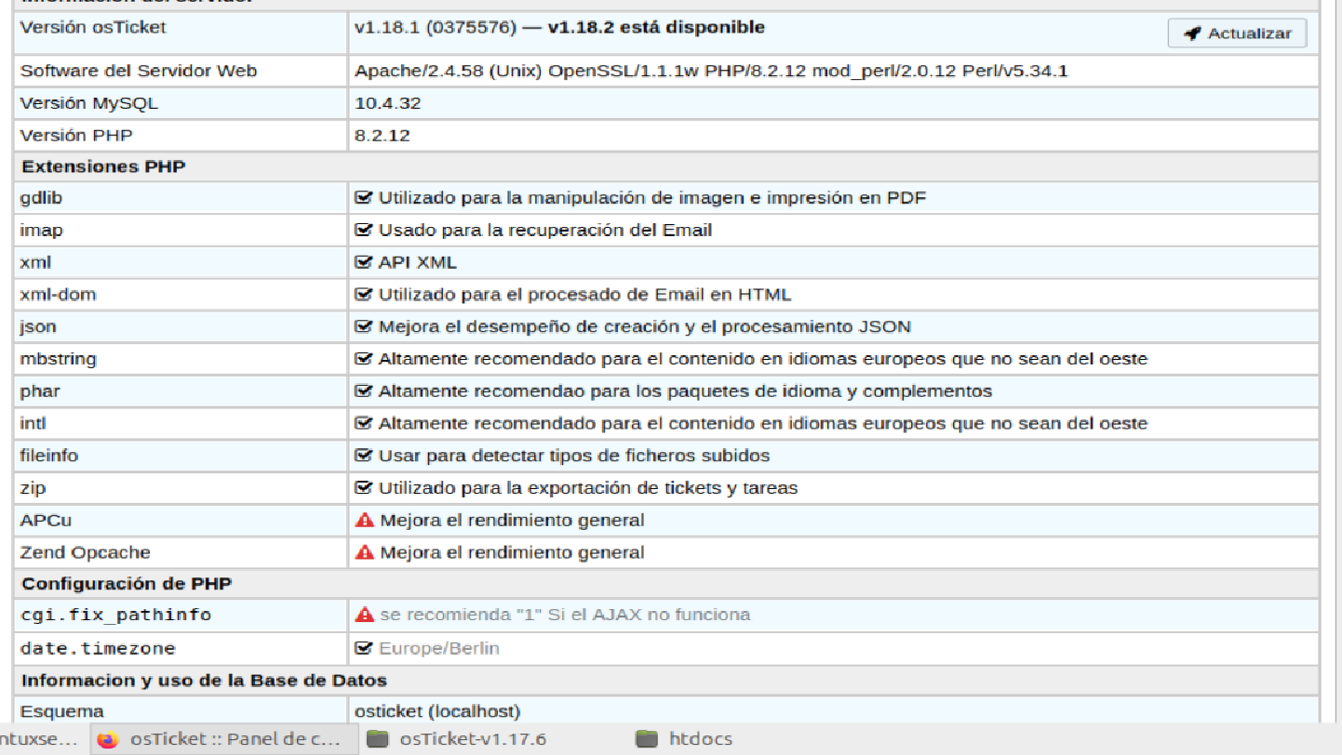
Task: Click the folder icon for osTicket-v1.17.6
Action: coord(377,739)
